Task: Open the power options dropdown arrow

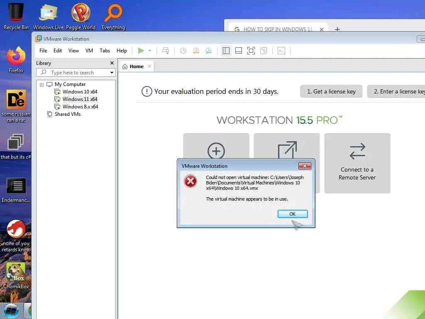Action: click(150, 51)
